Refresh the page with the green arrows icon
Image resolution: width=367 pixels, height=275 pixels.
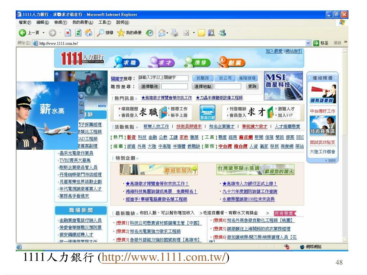coord(78,33)
